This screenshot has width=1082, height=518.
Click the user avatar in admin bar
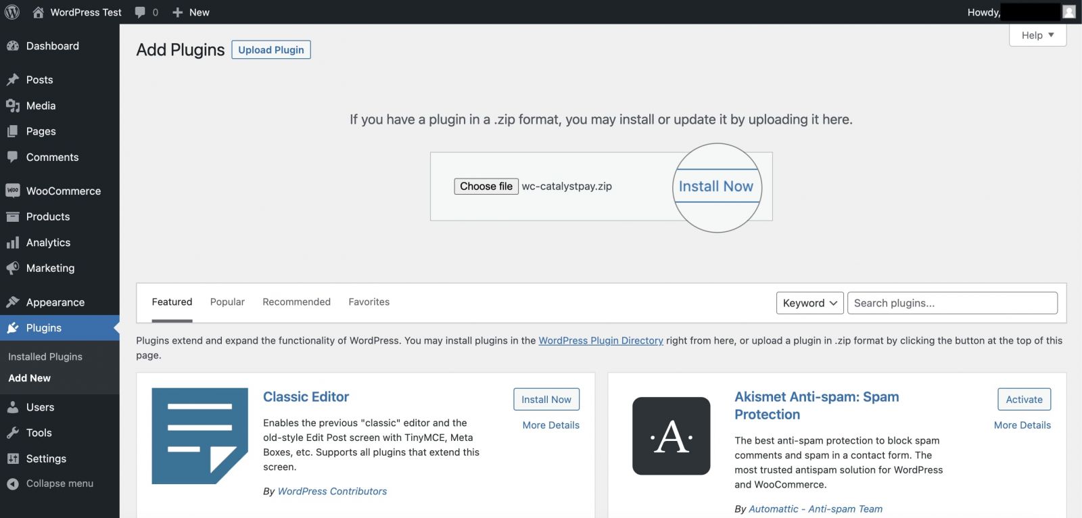coord(1068,12)
